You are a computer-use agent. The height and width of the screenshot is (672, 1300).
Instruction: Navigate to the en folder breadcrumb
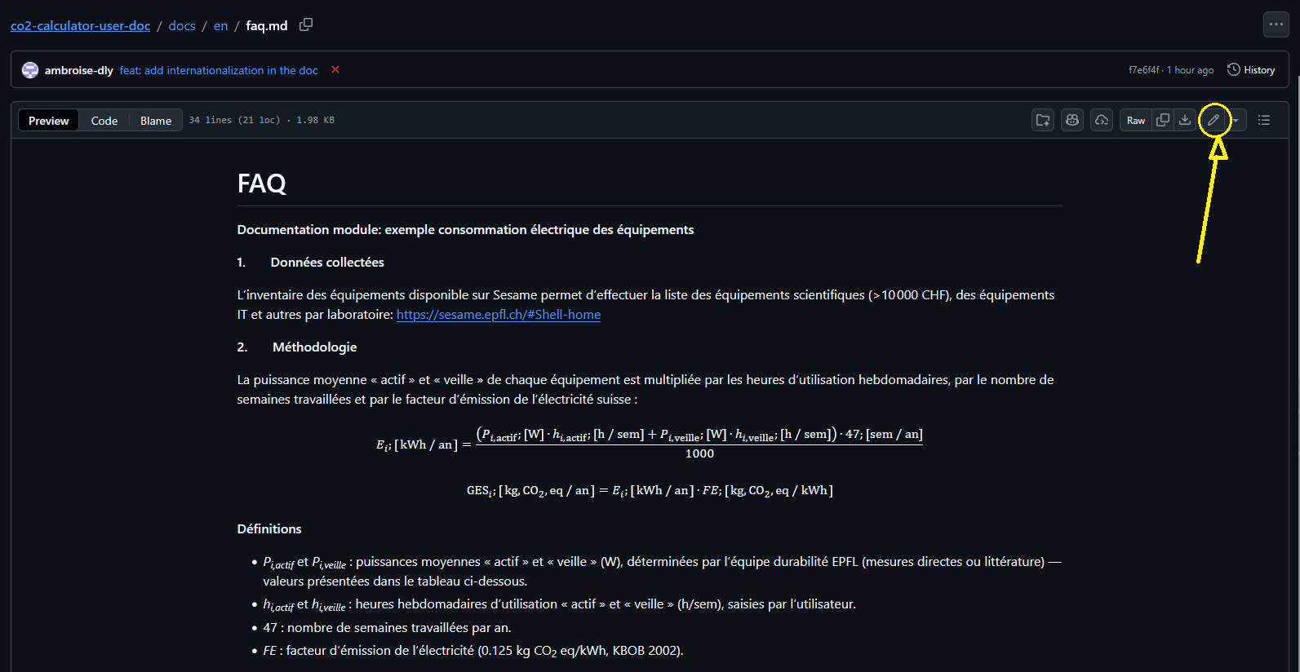coord(220,26)
